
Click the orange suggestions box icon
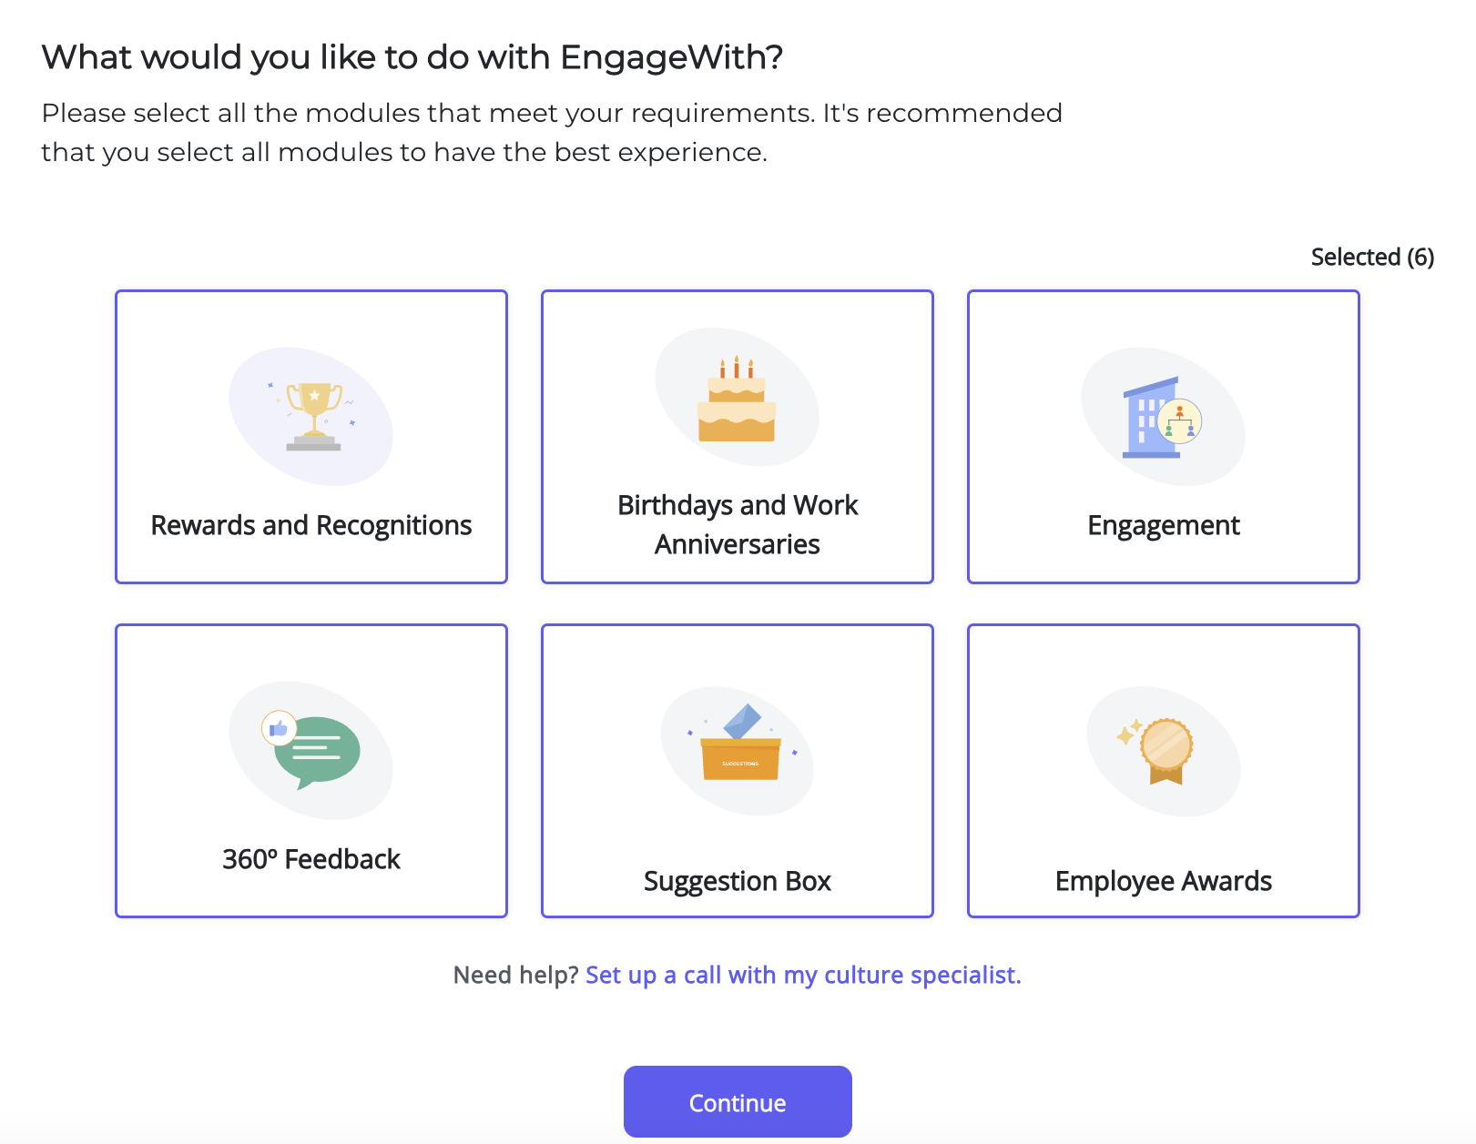[740, 743]
